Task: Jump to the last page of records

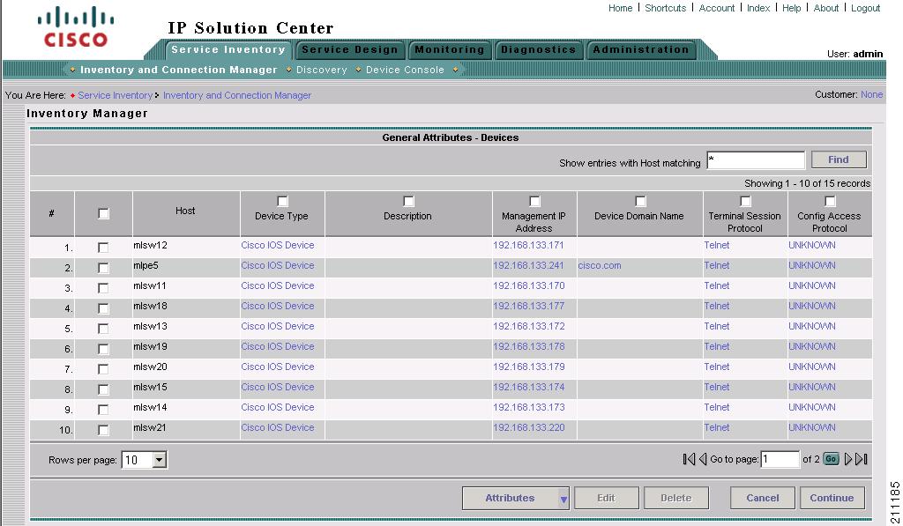Action: pyautogui.click(x=862, y=459)
